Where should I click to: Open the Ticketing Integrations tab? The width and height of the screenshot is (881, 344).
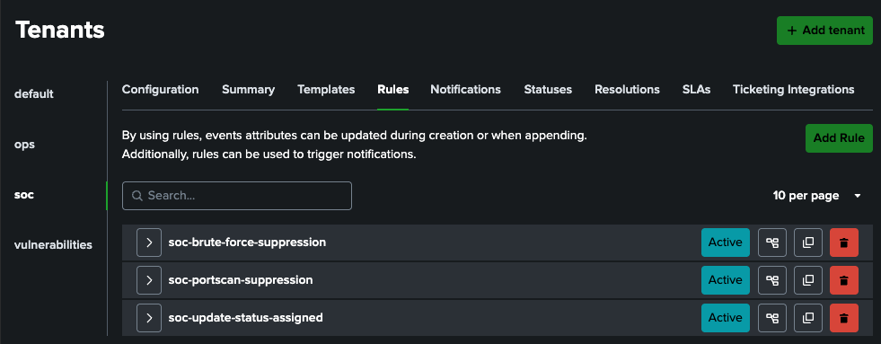coord(793,90)
